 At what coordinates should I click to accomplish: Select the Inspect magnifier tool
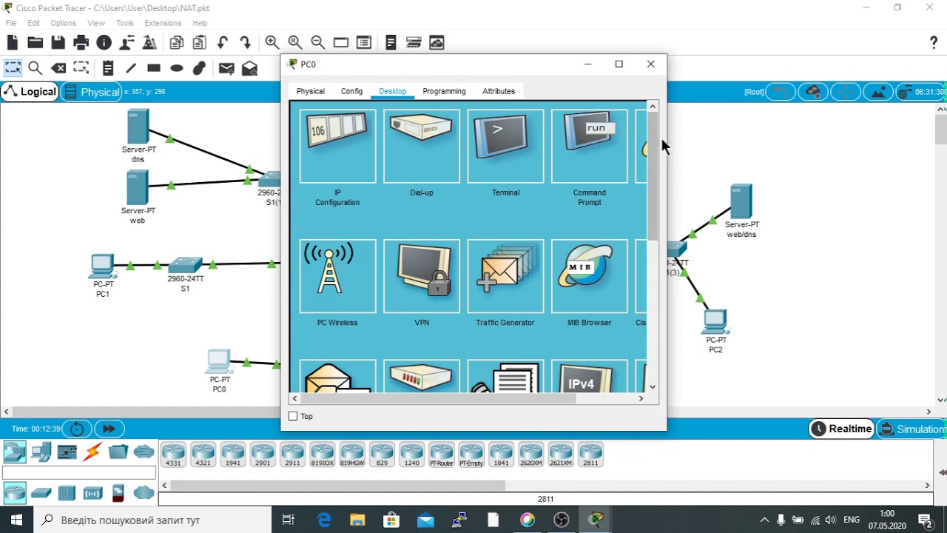[35, 68]
